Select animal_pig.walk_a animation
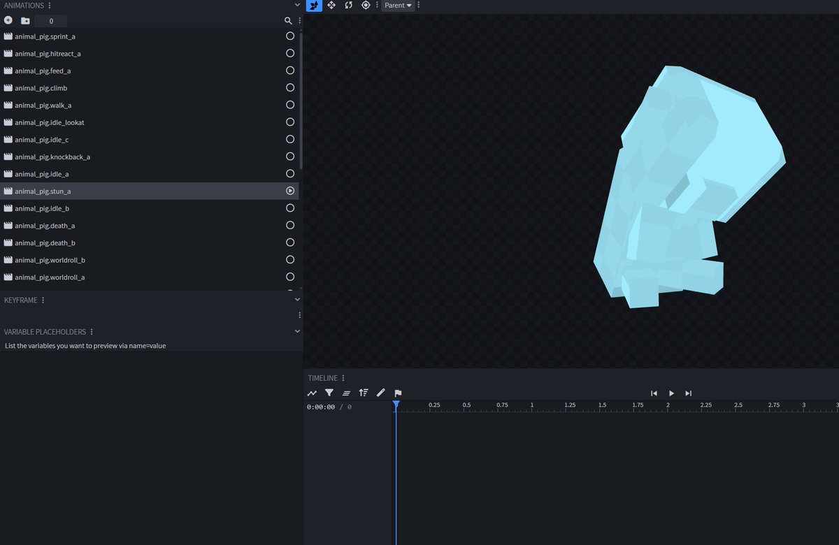 pos(149,106)
